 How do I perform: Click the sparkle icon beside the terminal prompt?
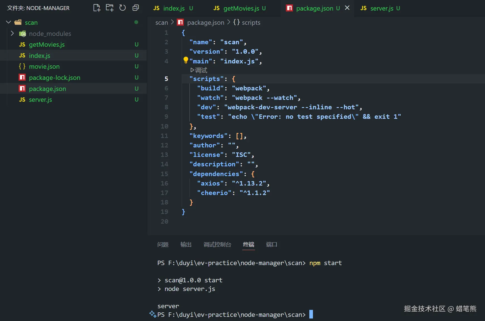coord(153,314)
